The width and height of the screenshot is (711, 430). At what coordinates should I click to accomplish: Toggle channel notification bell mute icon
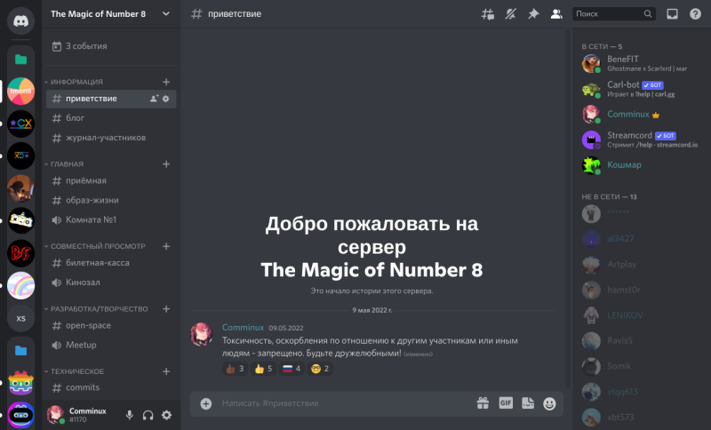point(510,14)
